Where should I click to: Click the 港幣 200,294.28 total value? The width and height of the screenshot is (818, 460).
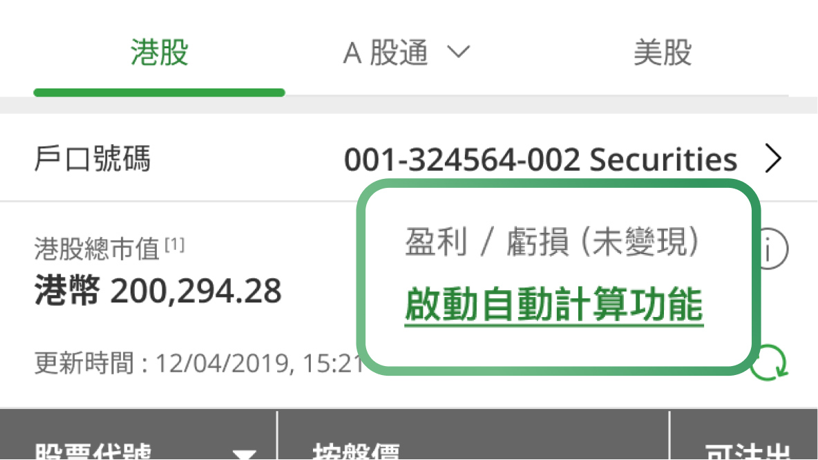[158, 291]
